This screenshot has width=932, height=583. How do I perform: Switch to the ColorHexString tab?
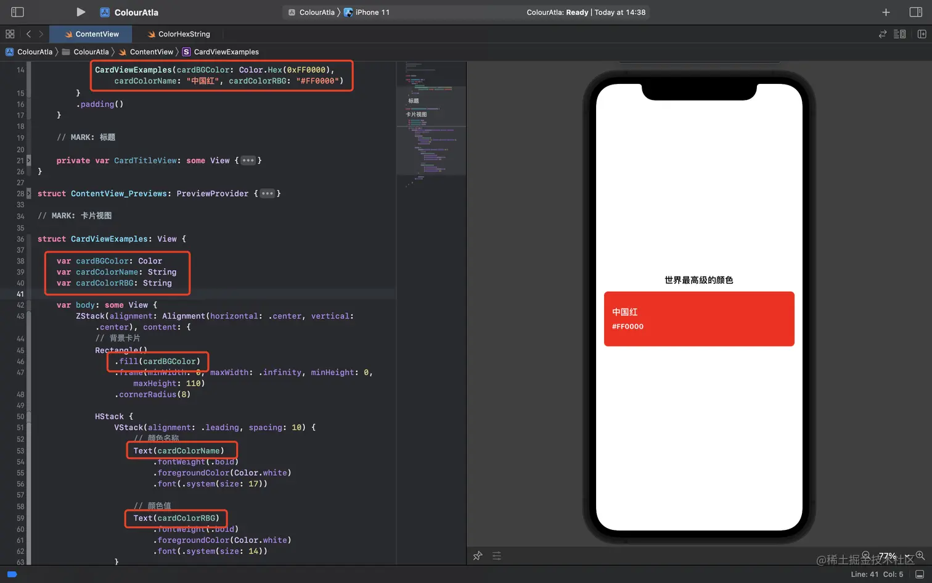pos(179,34)
